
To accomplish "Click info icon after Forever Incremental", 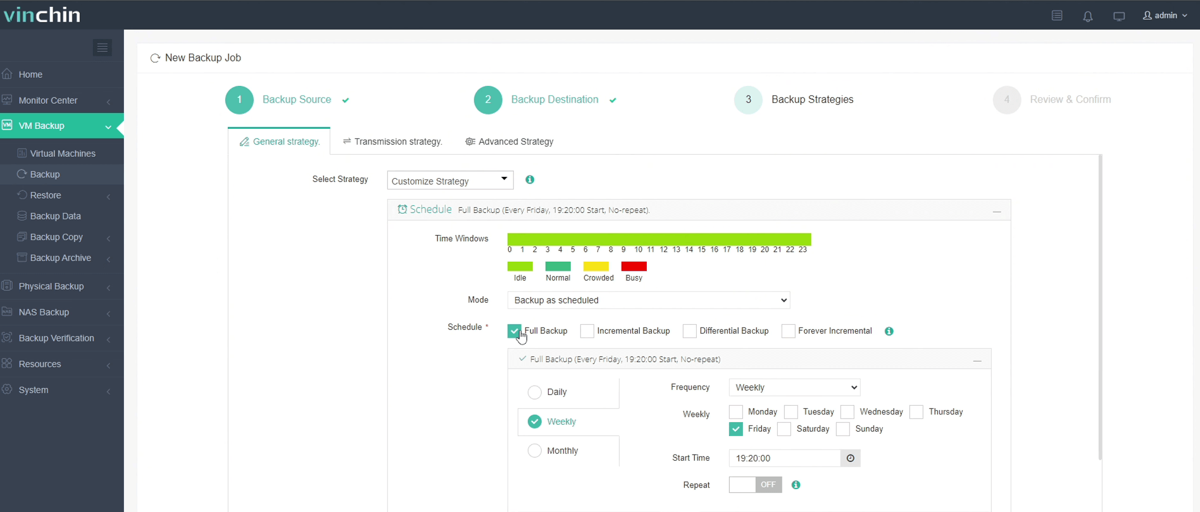I will point(889,331).
